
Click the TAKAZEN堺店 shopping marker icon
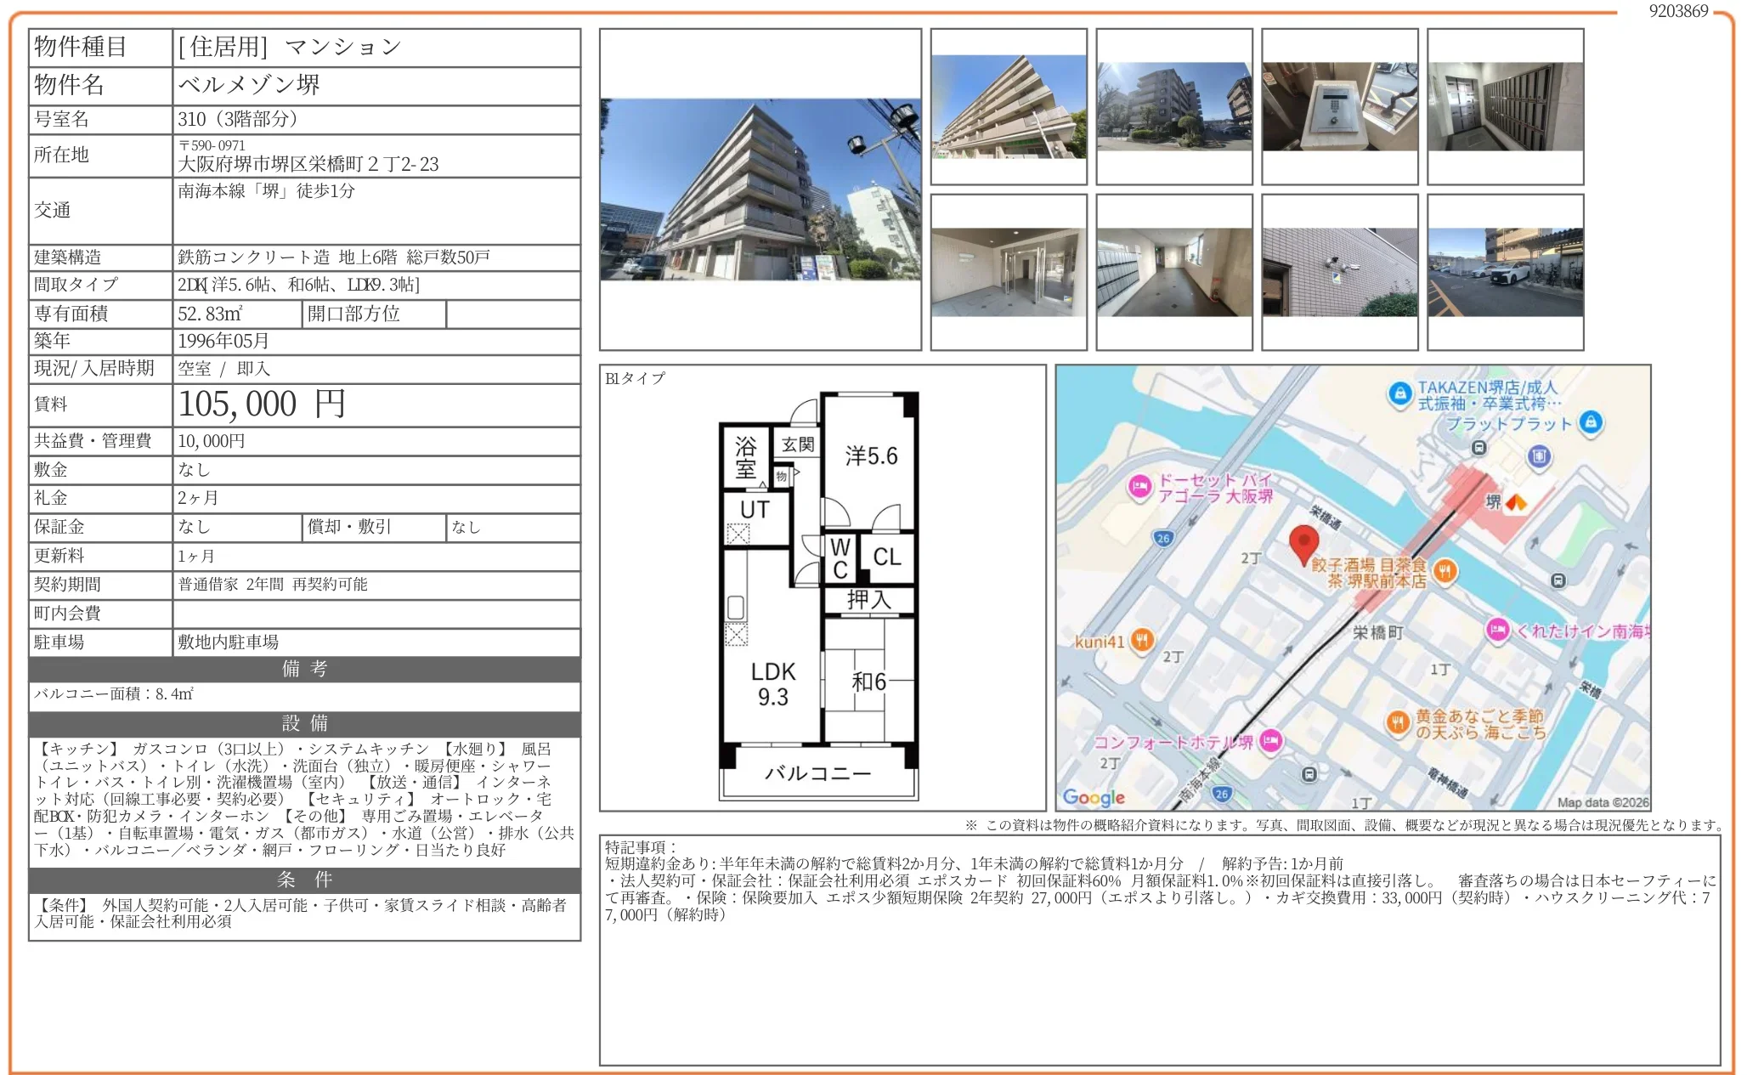pyautogui.click(x=1399, y=394)
